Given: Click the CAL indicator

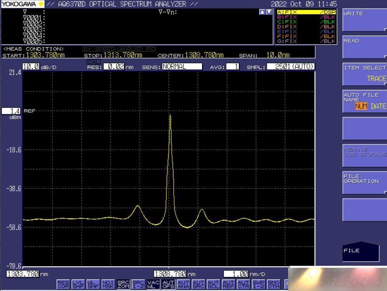Looking at the screenshot, I should [x=93, y=62].
